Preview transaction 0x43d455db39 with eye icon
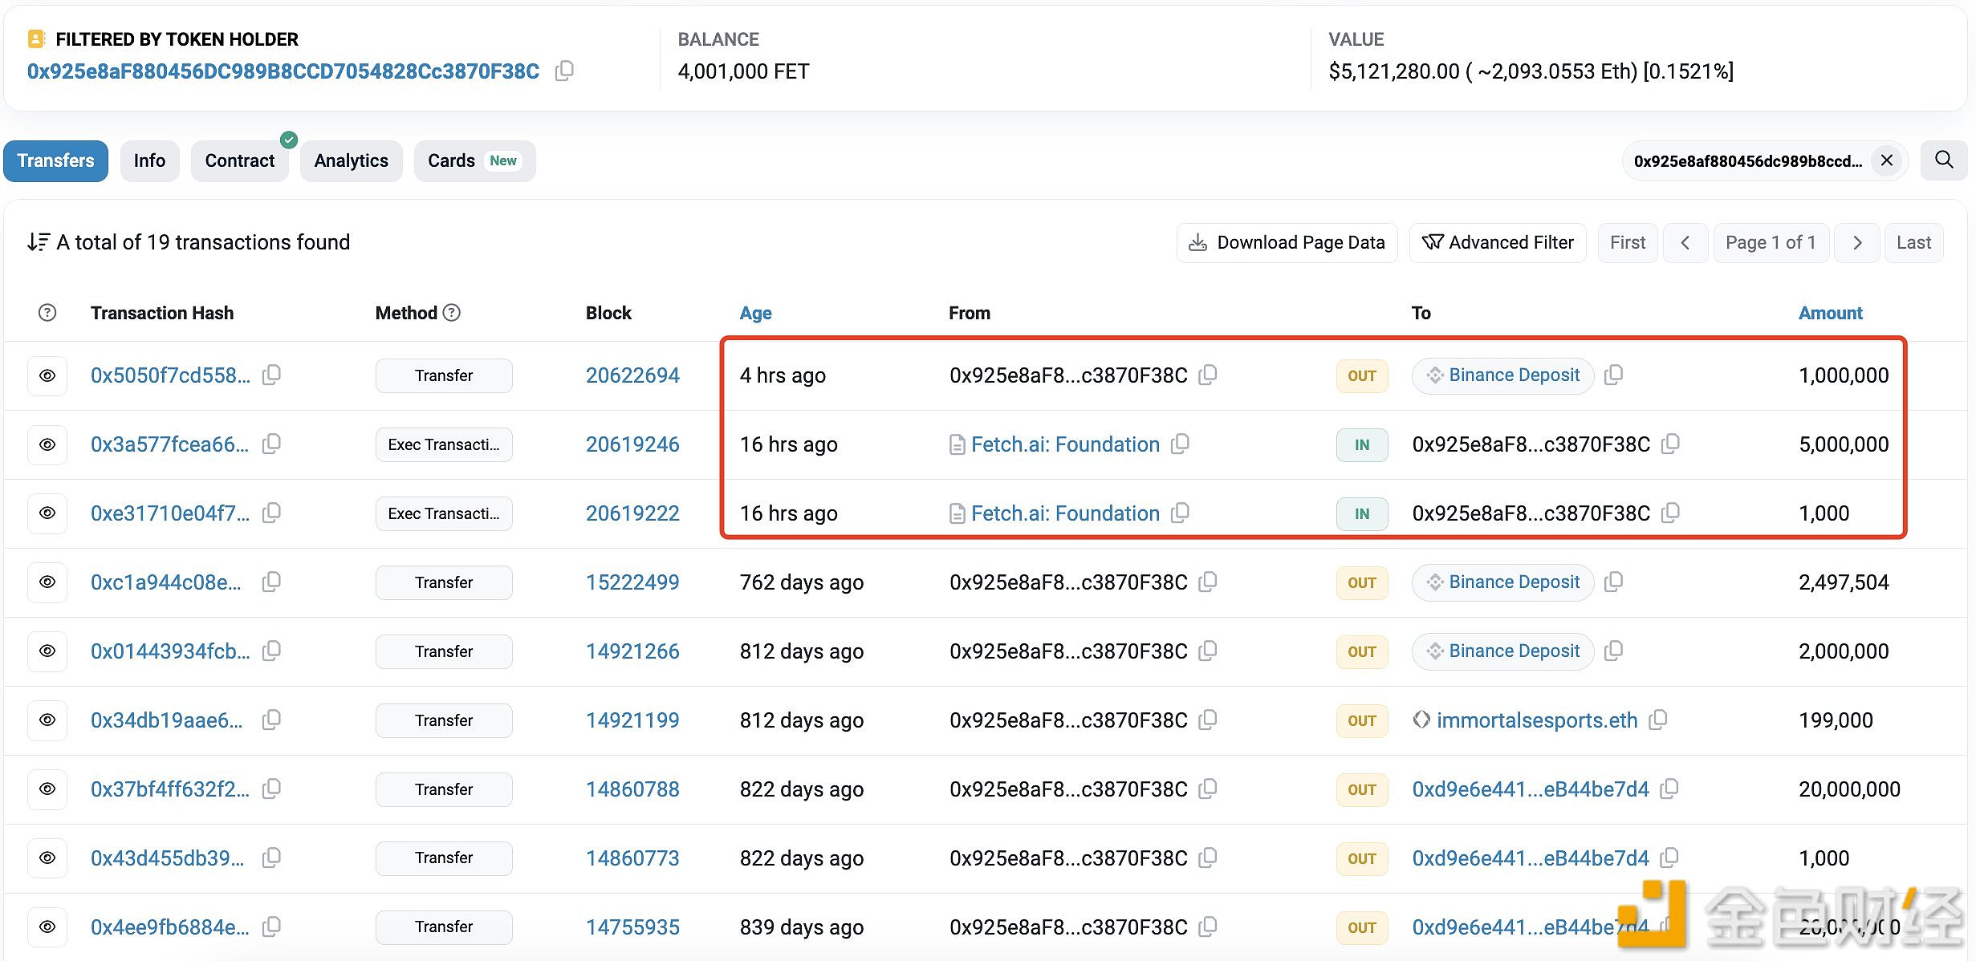The height and width of the screenshot is (961, 1976). pyautogui.click(x=47, y=858)
